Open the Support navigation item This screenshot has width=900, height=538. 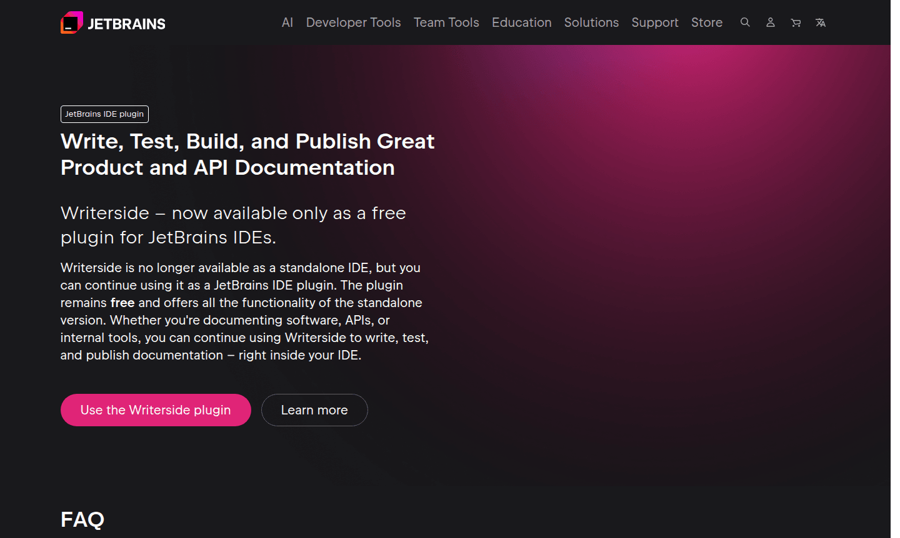pyautogui.click(x=654, y=22)
